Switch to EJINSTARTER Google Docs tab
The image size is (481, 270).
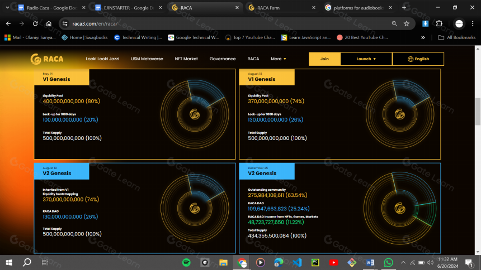click(x=128, y=8)
